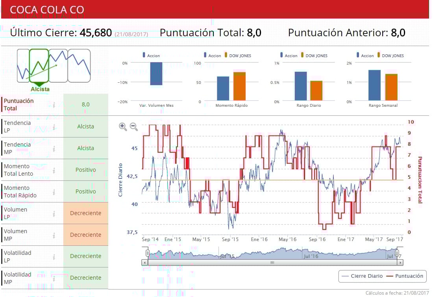This screenshot has width=433, height=297.
Task: Click the Jul '16 label in navigator
Action: (x=311, y=256)
